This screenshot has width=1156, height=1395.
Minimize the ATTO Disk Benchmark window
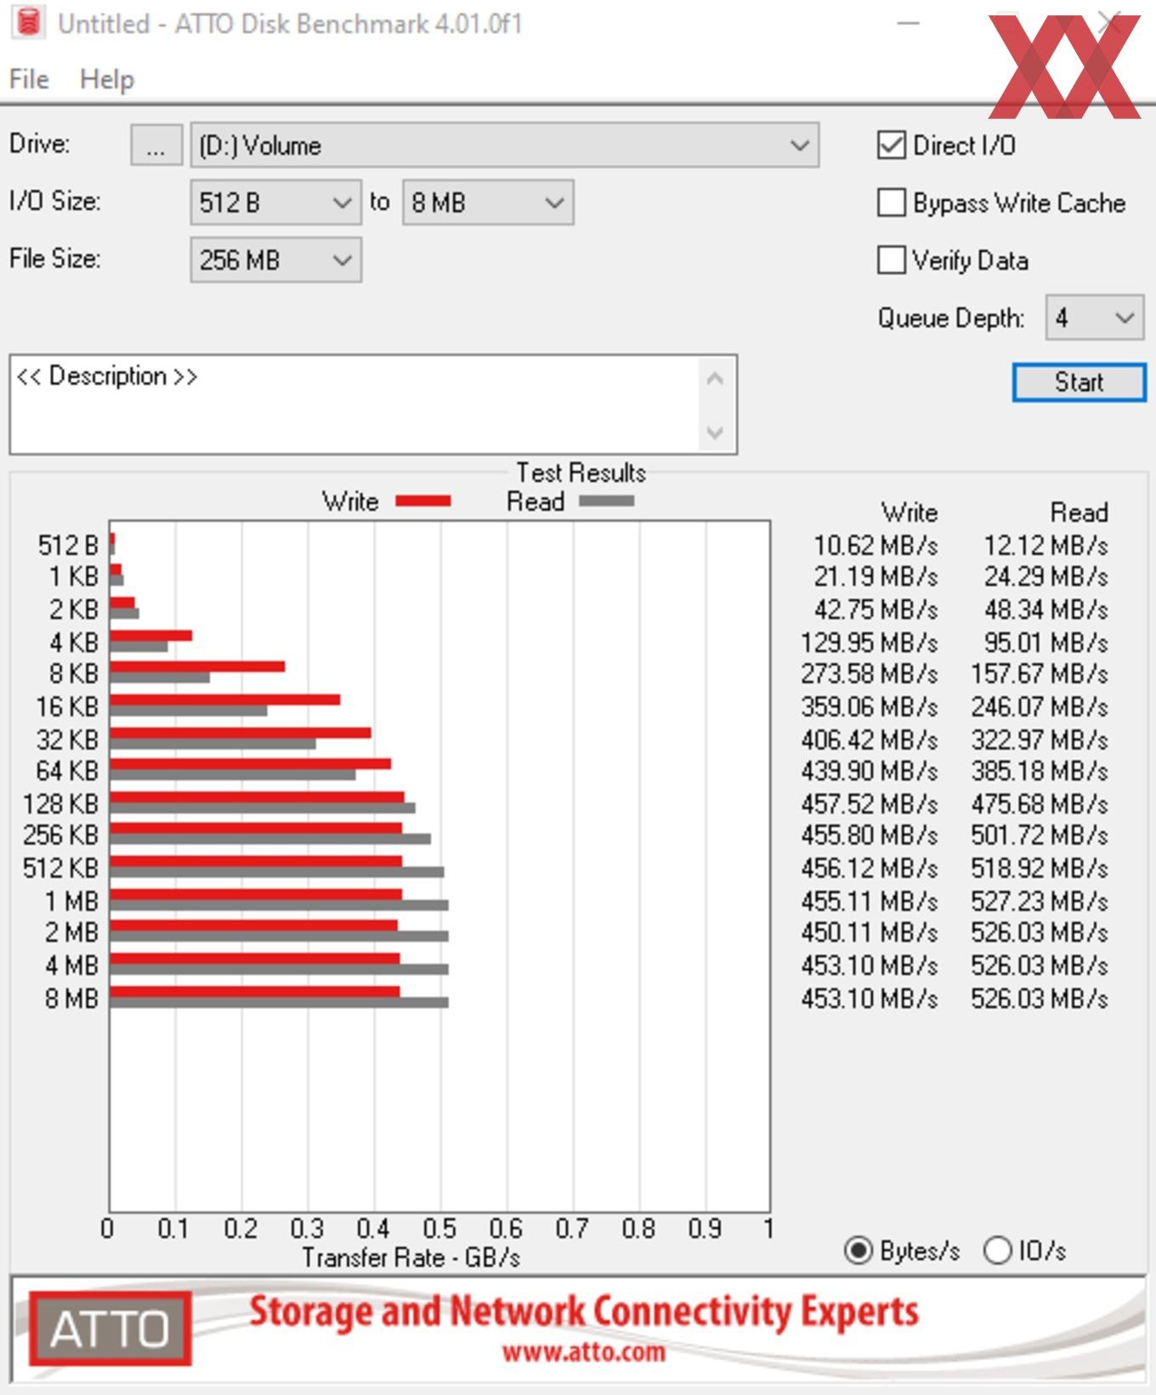click(x=909, y=23)
